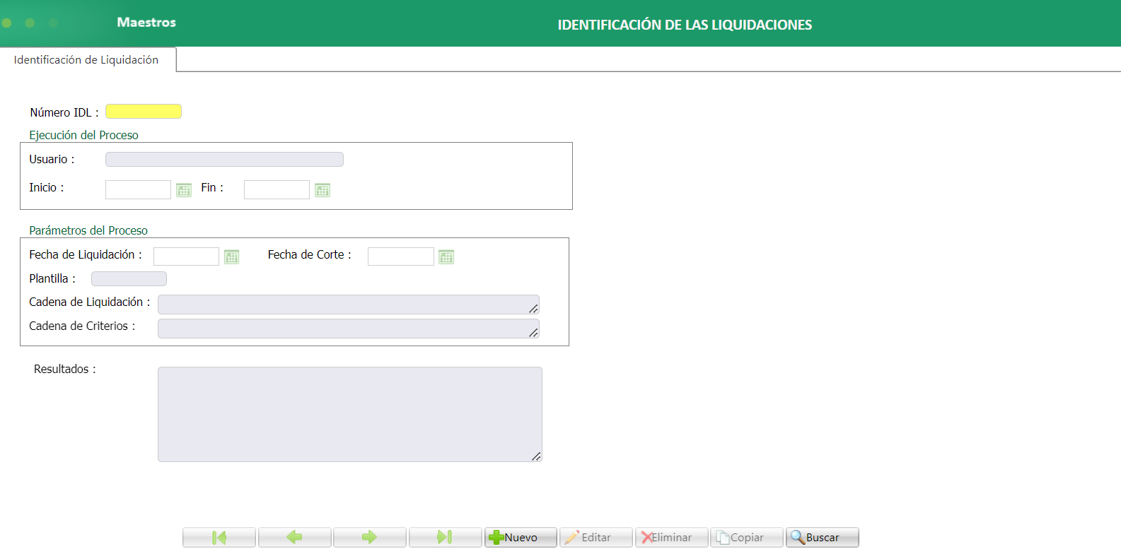Viewport: 1121px width, 549px height.
Task: Grab the Cadena de Liquidación resize handle
Action: point(534,309)
